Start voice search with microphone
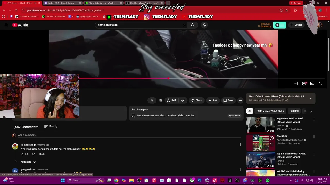 (204, 25)
